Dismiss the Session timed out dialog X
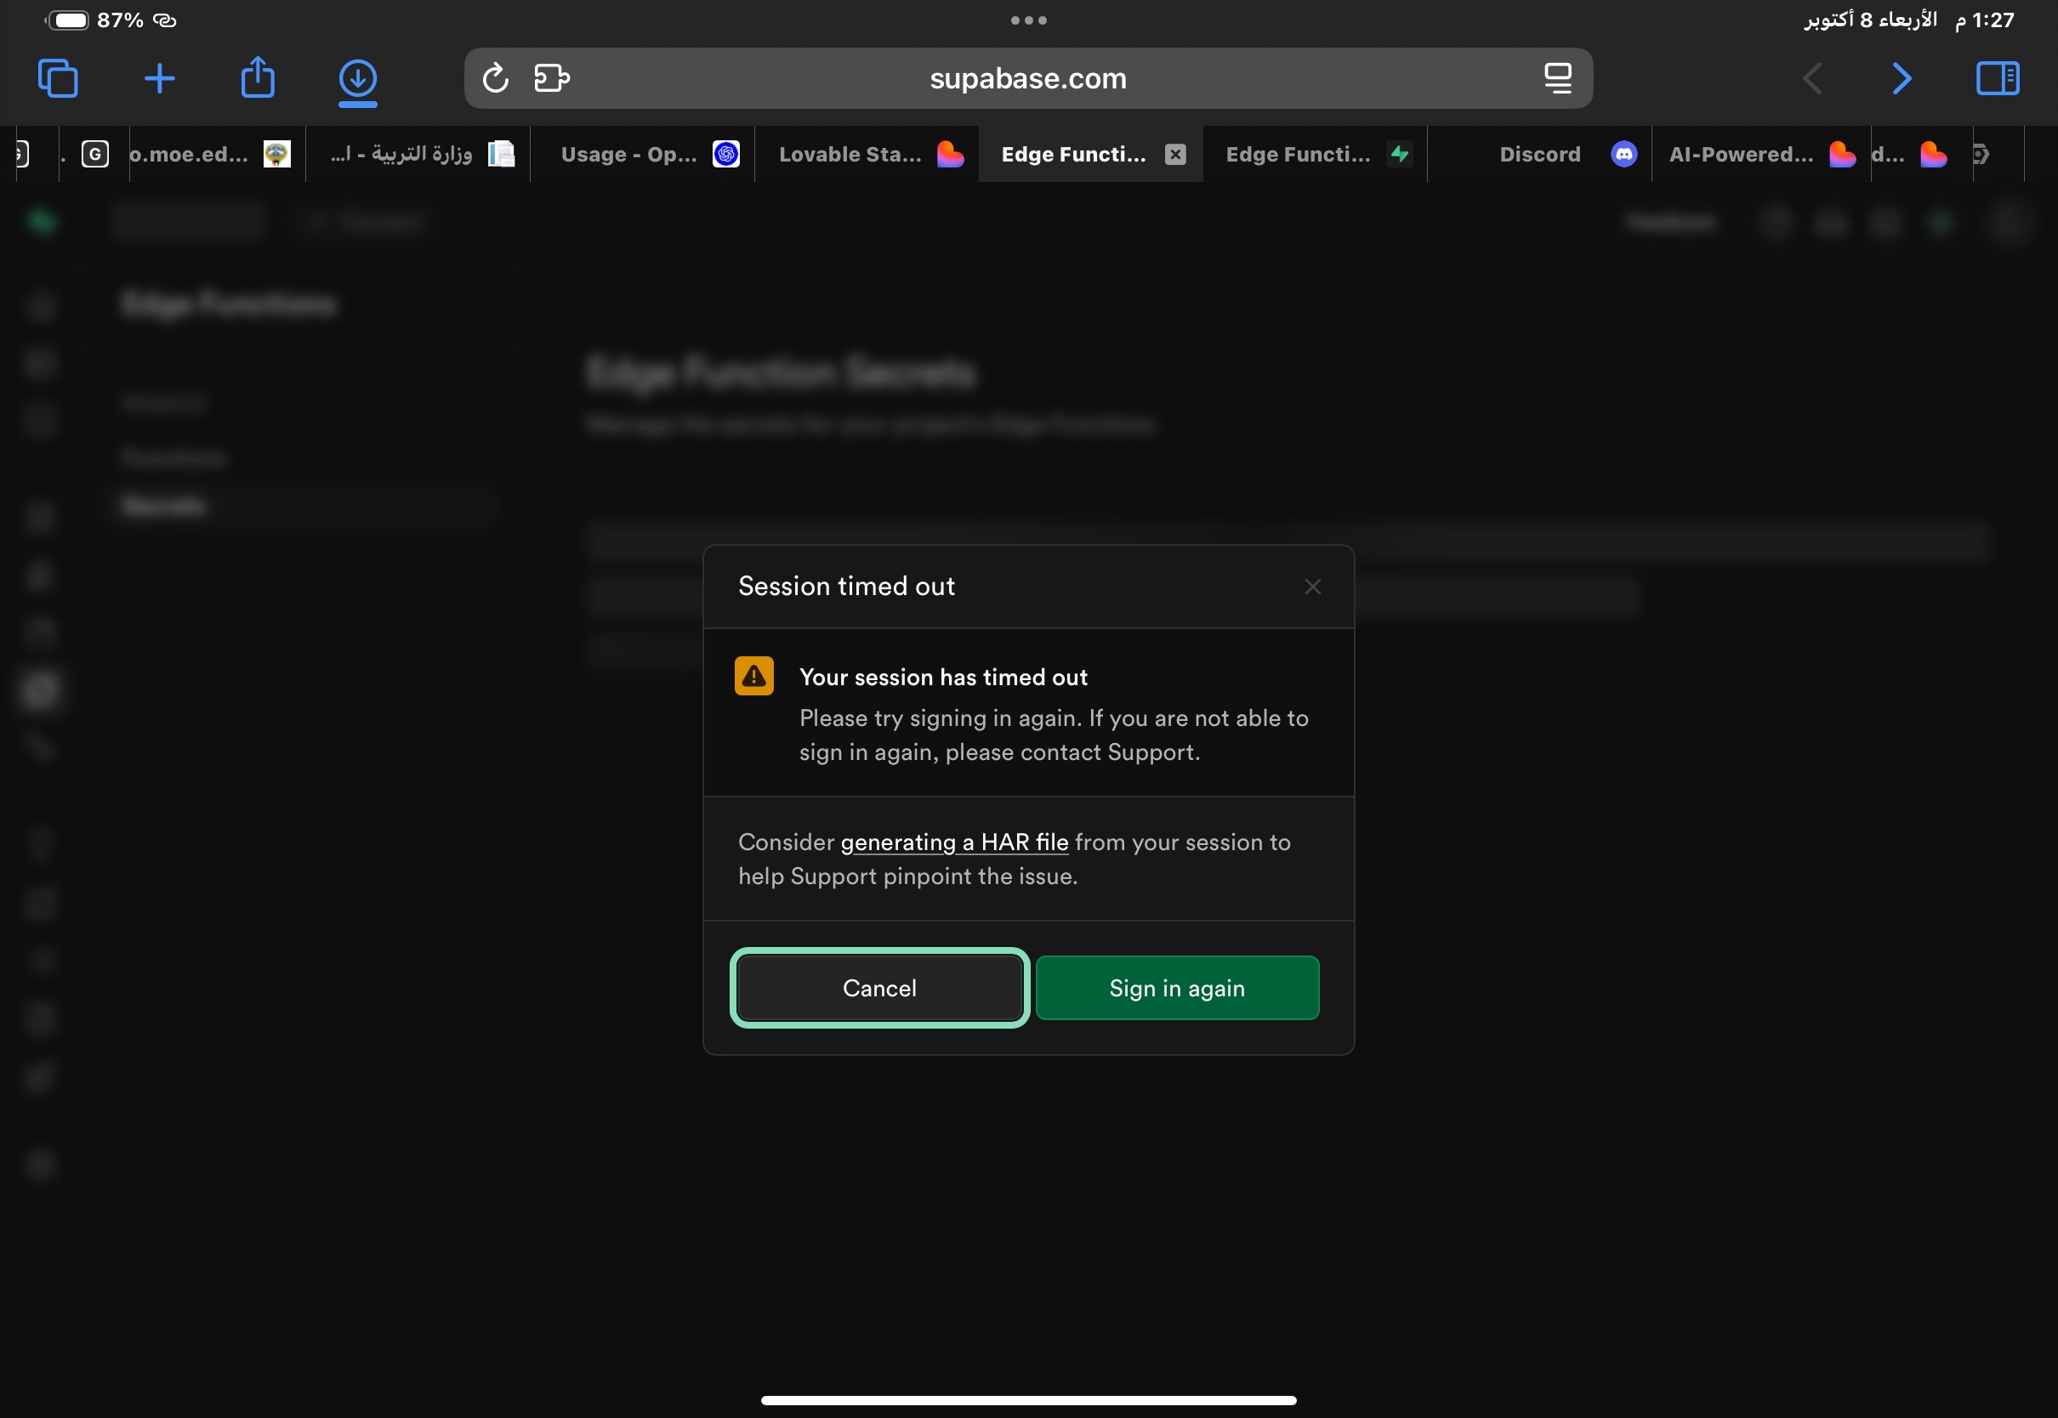Image resolution: width=2058 pixels, height=1418 pixels. (1311, 587)
